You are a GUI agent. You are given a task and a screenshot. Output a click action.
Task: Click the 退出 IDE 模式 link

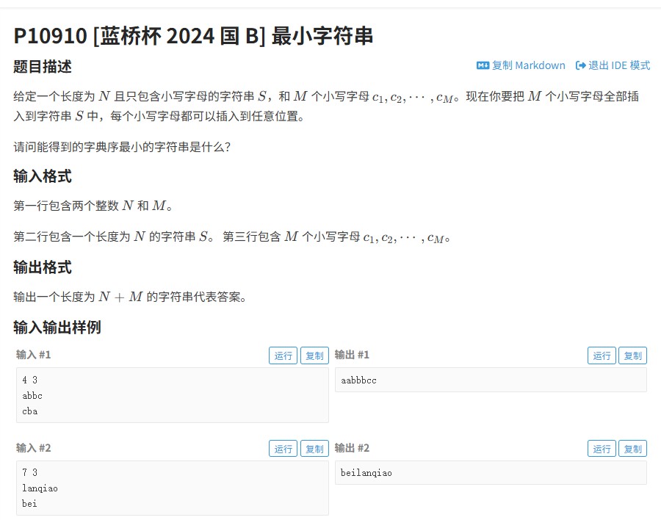tap(613, 65)
